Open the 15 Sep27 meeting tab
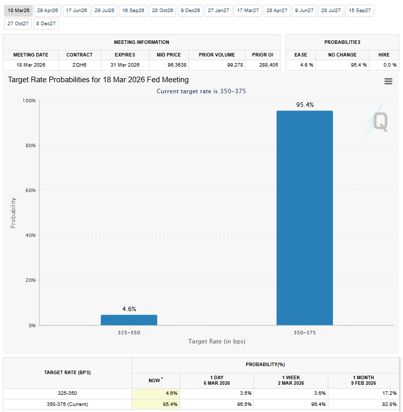The height and width of the screenshot is (412, 403). [359, 10]
